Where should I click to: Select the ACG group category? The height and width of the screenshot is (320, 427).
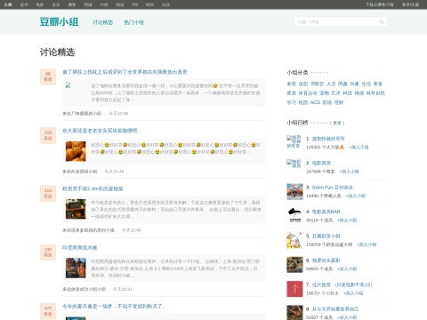315,102
